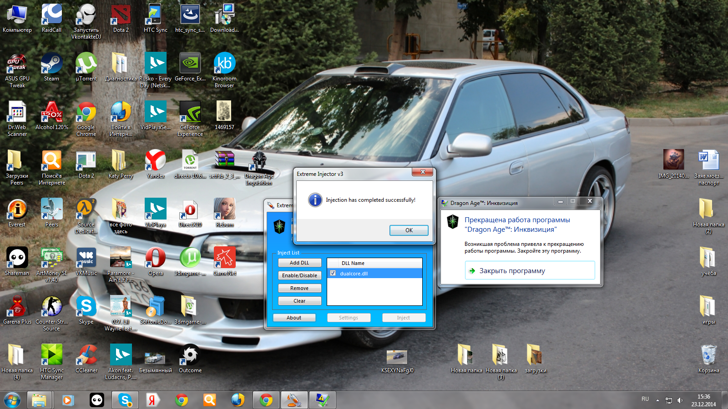Open Google Chrome desktop shortcut

pos(86,119)
